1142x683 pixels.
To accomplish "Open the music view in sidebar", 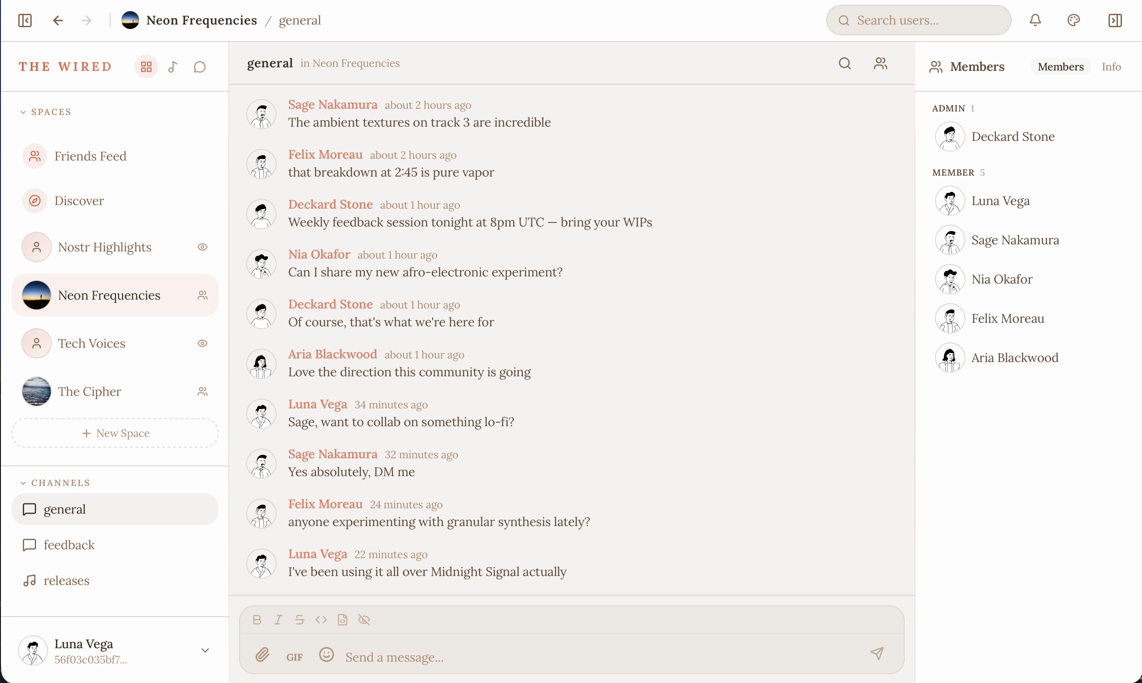I will 173,67.
